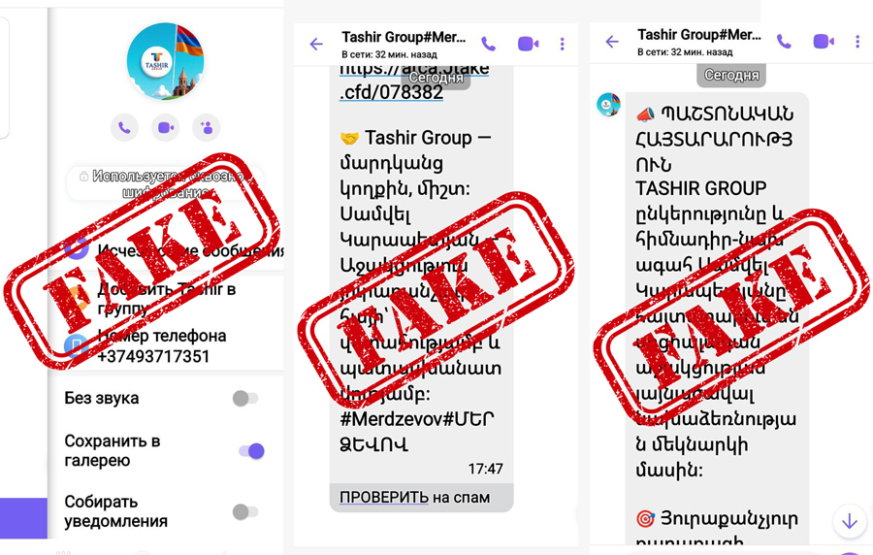Open three-dot menu in middle chat header
The height and width of the screenshot is (555, 873).
[563, 44]
